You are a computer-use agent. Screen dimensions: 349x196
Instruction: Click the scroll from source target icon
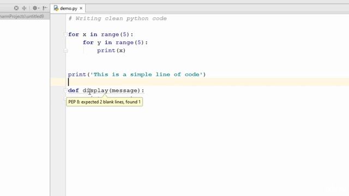pyautogui.click(x=16, y=8)
